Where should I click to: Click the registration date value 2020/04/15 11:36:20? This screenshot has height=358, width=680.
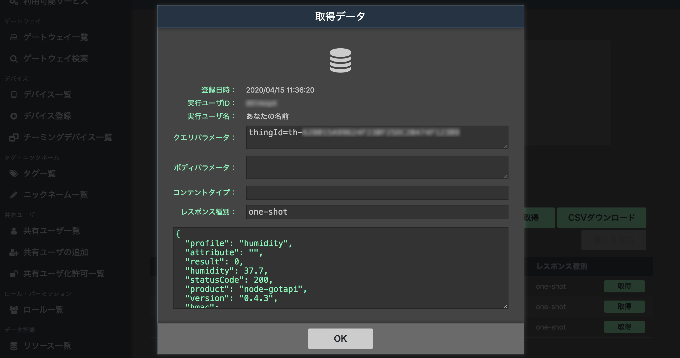tap(280, 90)
